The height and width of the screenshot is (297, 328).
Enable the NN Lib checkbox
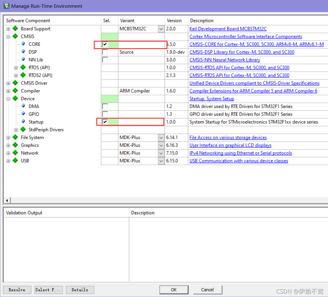(x=105, y=60)
